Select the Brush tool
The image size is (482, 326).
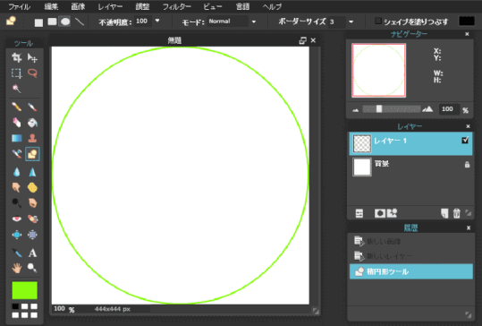click(32, 107)
